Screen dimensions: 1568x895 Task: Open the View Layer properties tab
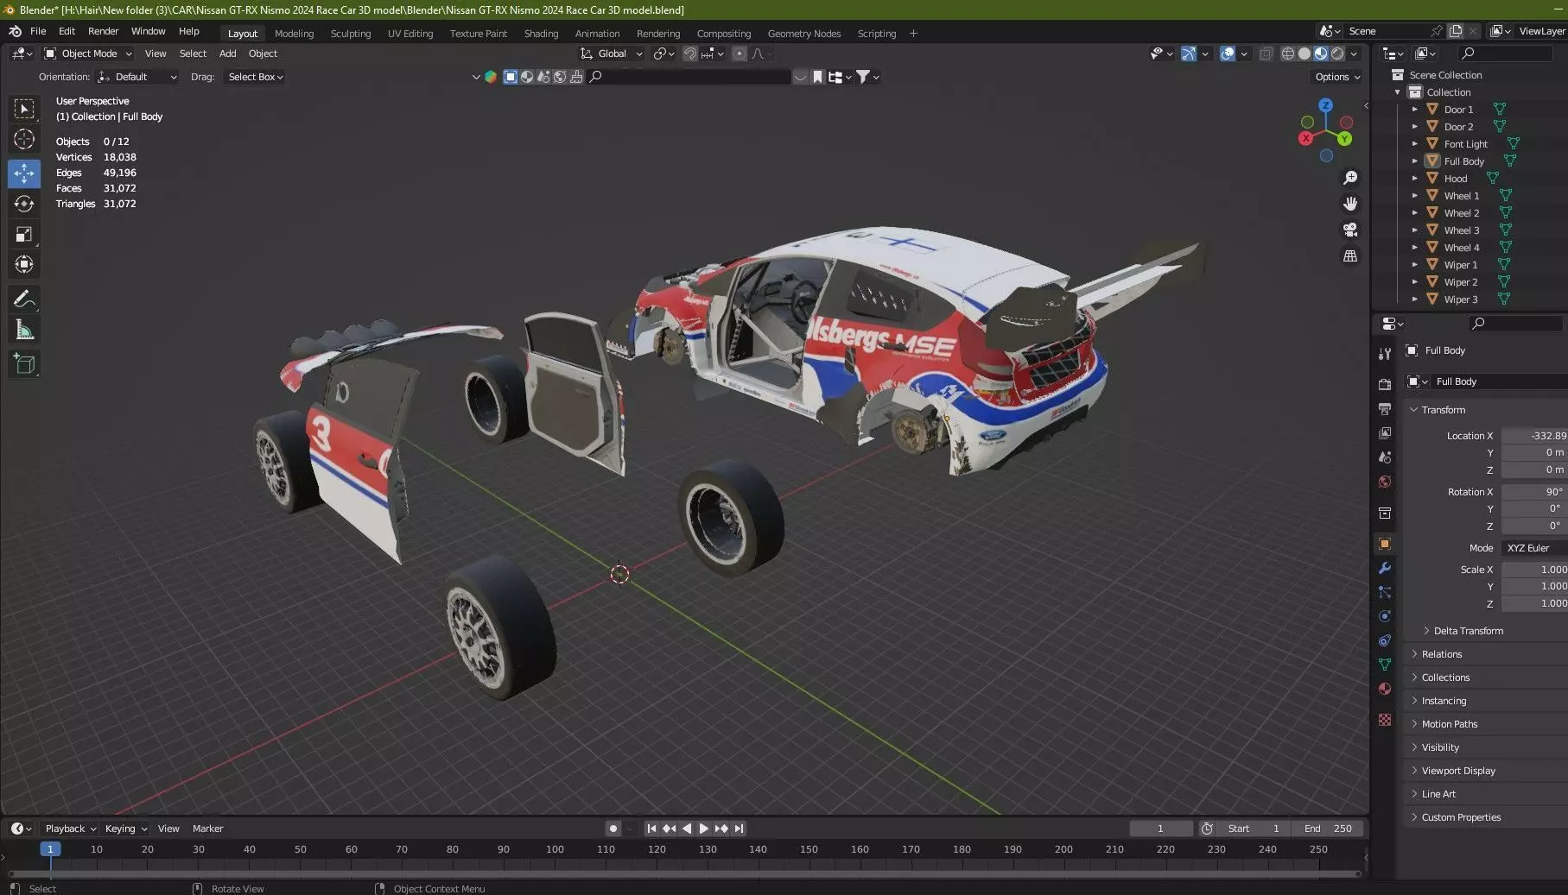click(x=1385, y=432)
